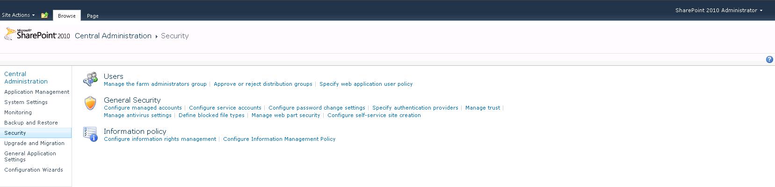Screen dimensions: 775x187
Task: Click the General Security shield icon
Action: pyautogui.click(x=90, y=103)
